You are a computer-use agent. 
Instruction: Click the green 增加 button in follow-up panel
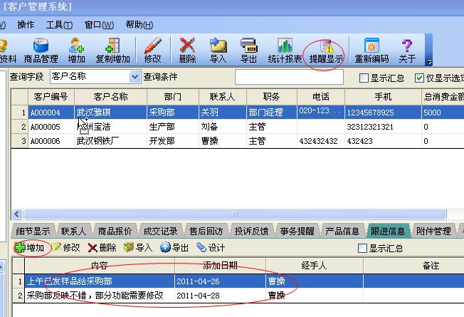(x=29, y=247)
